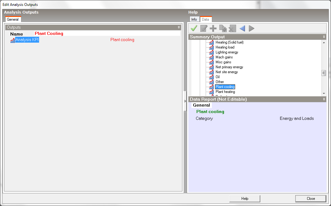Select Net primary energy output item
The height and width of the screenshot is (206, 331).
(229, 67)
